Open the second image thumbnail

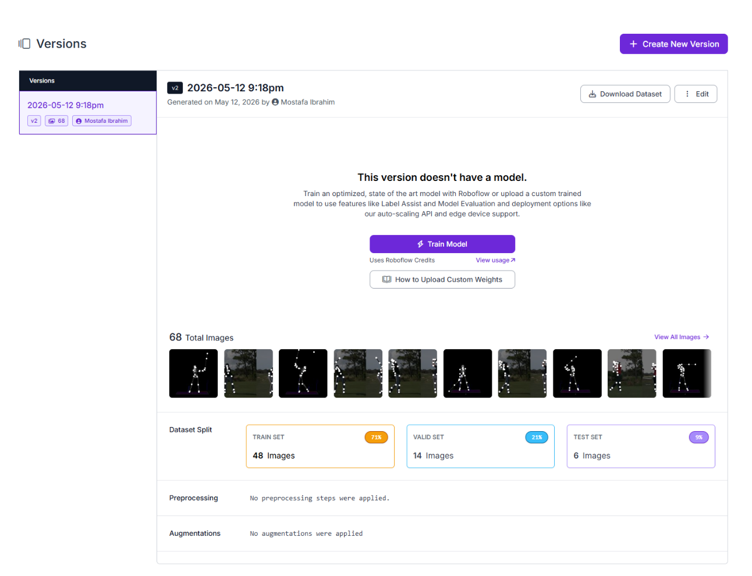click(x=249, y=374)
